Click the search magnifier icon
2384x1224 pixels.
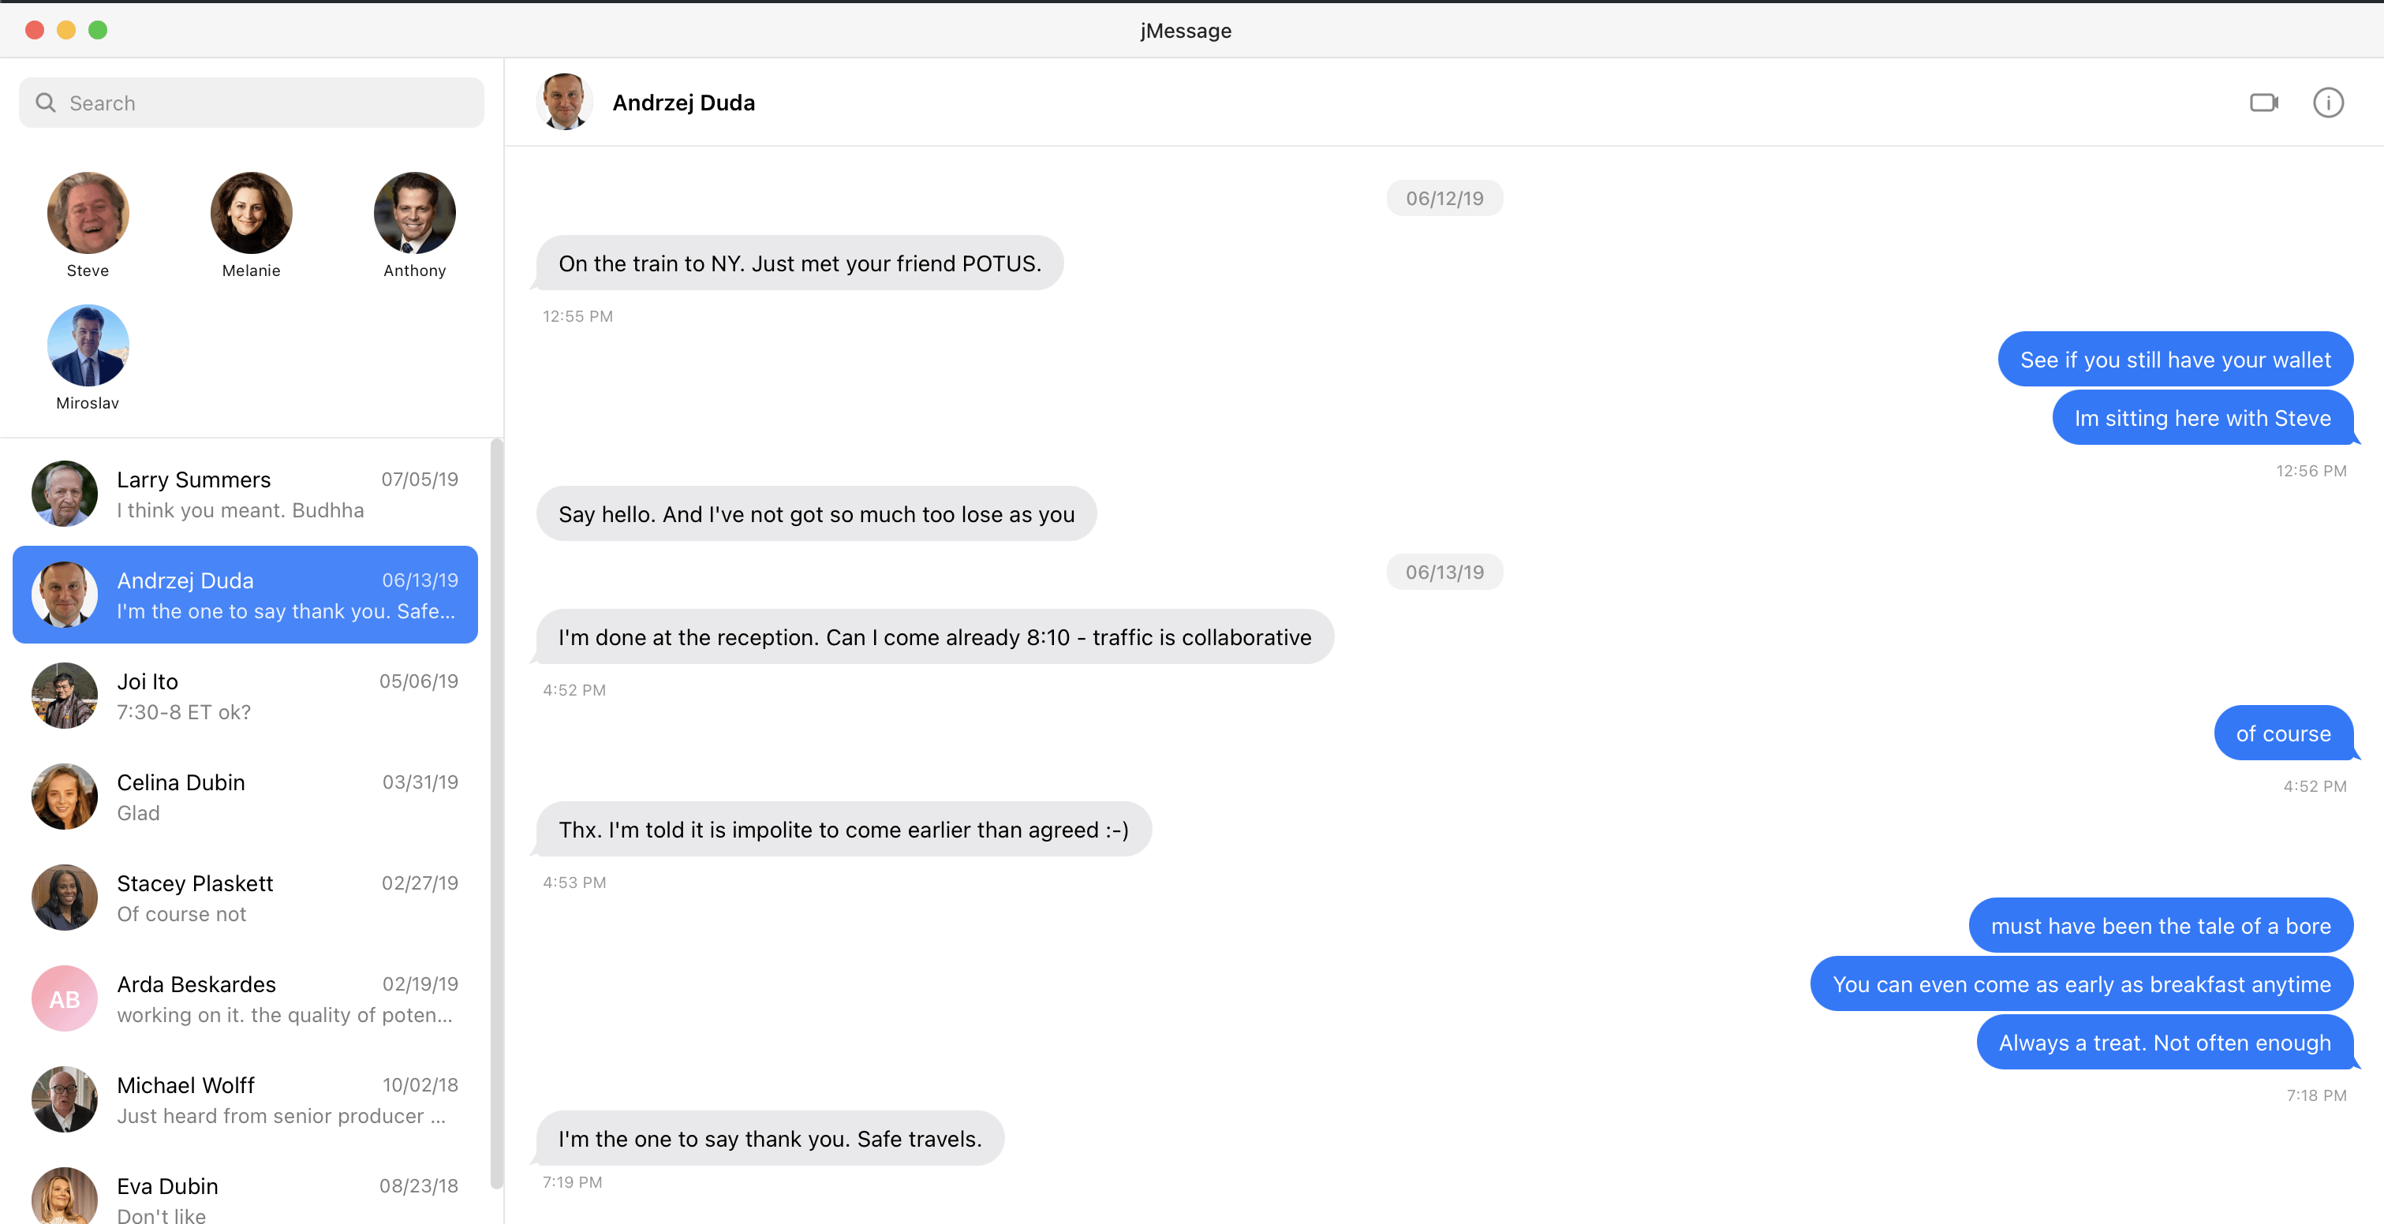pos(45,103)
